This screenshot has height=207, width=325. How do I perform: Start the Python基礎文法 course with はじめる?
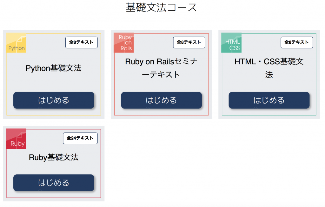[x=54, y=100]
